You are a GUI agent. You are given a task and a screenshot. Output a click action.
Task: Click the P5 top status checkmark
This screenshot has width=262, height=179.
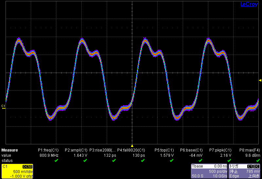[x=171, y=161]
